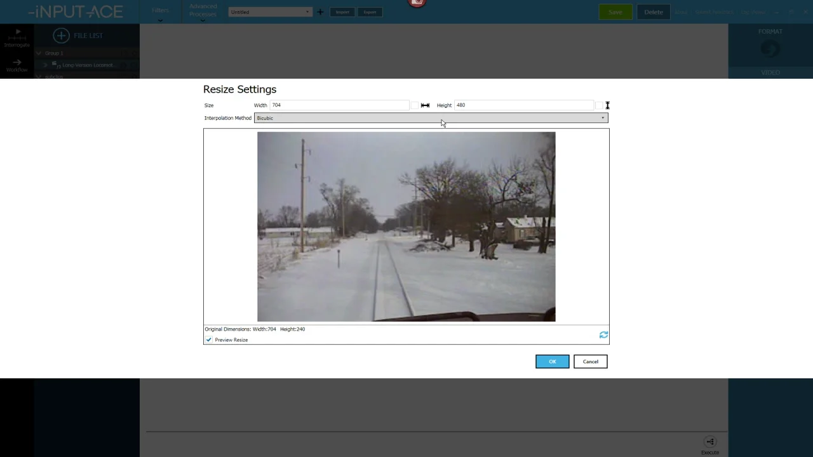Click the plus icon beside Untitled dropdown
This screenshot has width=813, height=457.
pyautogui.click(x=320, y=12)
